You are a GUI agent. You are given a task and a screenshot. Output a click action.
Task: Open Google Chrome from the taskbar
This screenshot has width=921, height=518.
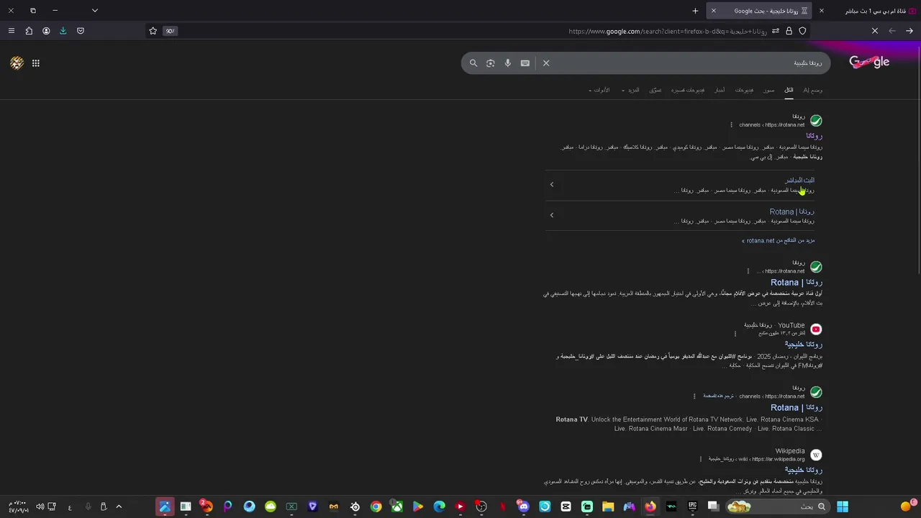tap(376, 506)
